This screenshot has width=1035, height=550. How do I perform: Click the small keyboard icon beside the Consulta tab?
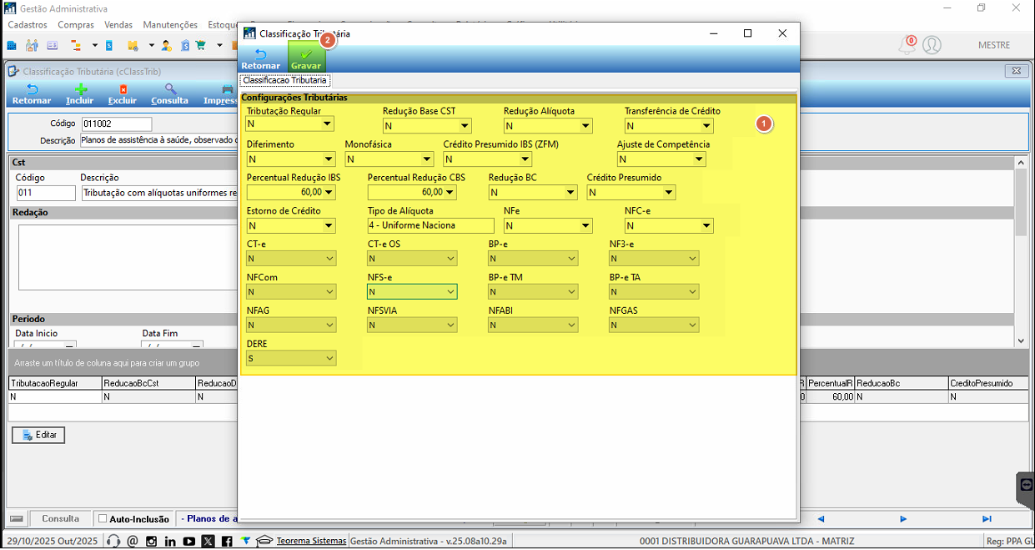17,519
